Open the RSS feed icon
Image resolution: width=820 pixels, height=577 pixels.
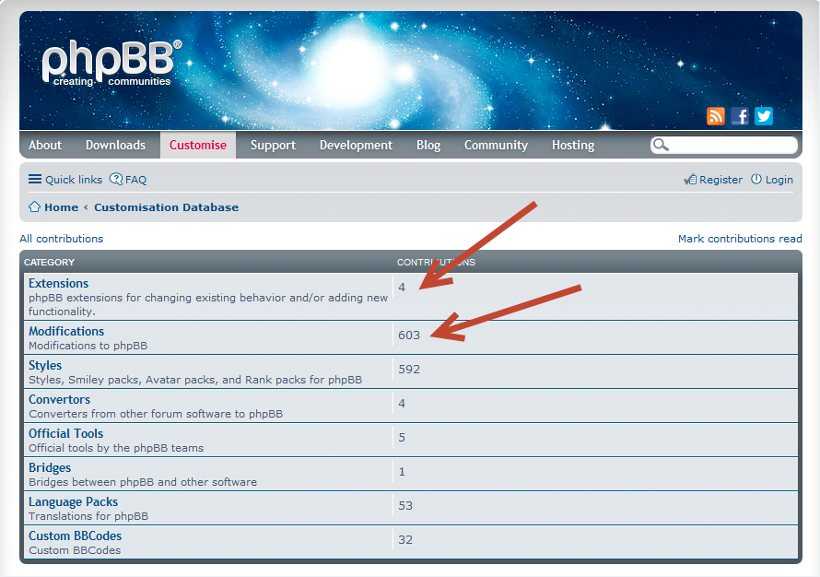715,115
